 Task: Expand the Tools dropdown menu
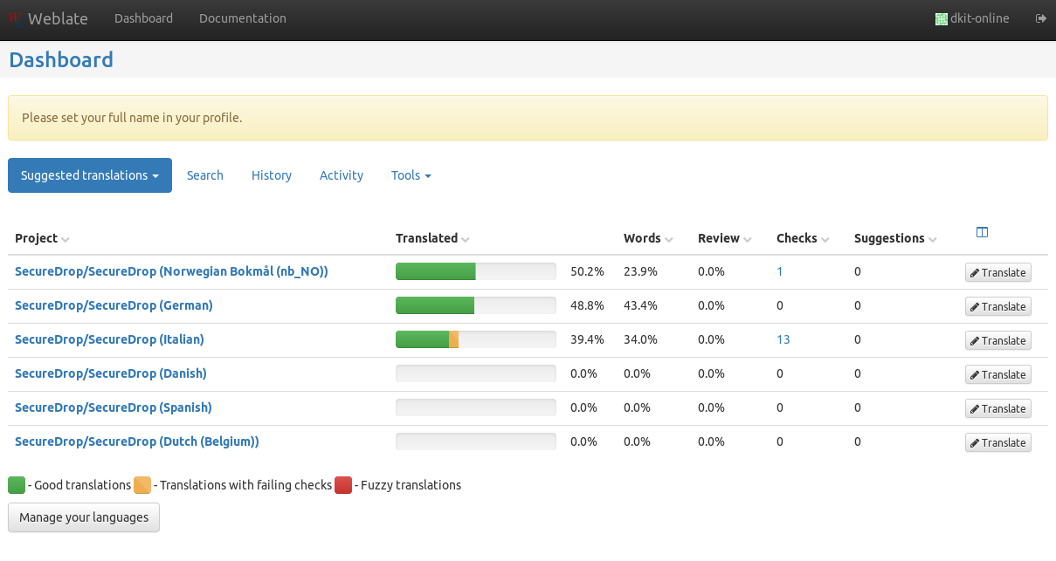(x=411, y=175)
